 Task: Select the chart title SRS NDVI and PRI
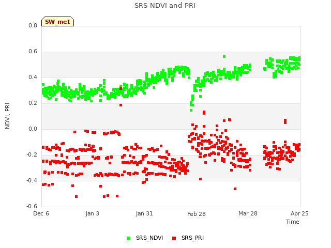tap(165, 6)
